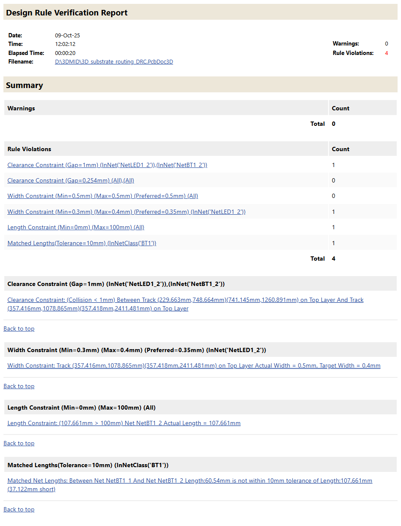Open Length Constraint Max=100mm summary link
The height and width of the screenshot is (526, 401).
[75, 227]
